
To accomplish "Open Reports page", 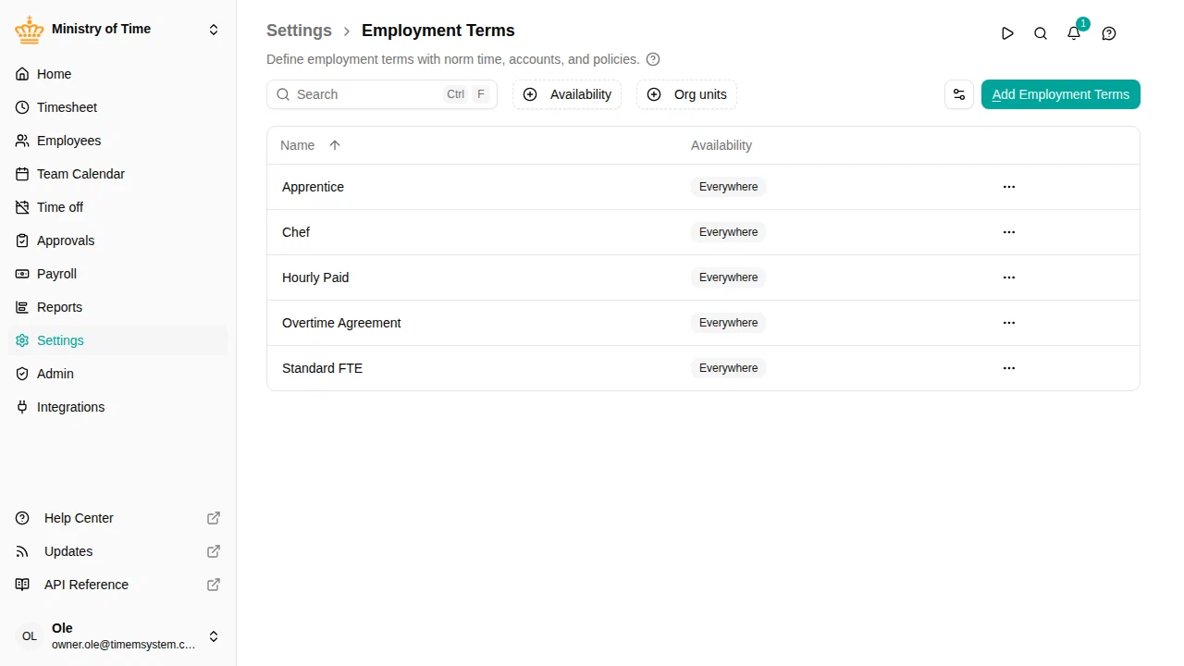I will 117,307.
